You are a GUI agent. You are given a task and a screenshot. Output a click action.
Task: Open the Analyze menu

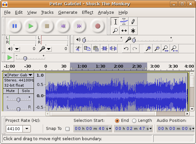pyautogui.click(x=106, y=13)
